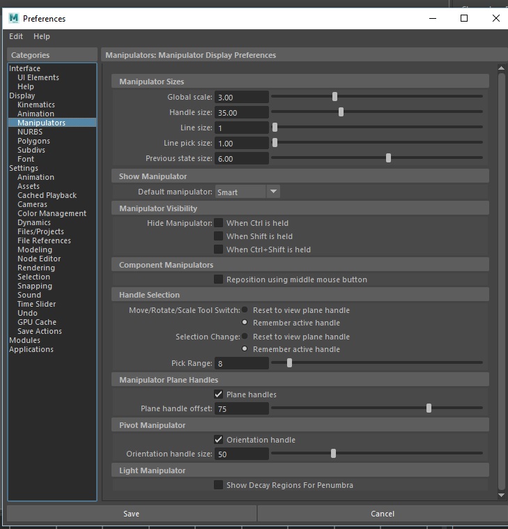Enable hiding manipulator when Ctrl is held
This screenshot has width=508, height=529.
coord(218,222)
